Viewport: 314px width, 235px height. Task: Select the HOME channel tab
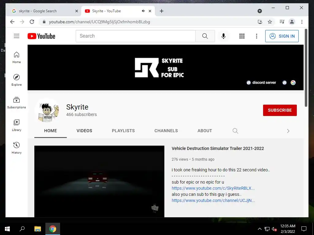51,131
